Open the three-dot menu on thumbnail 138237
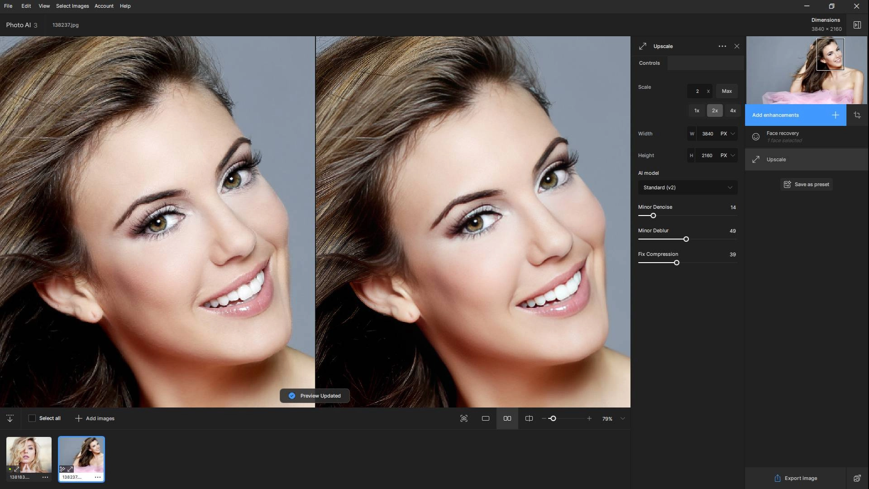The height and width of the screenshot is (489, 869). [98, 477]
